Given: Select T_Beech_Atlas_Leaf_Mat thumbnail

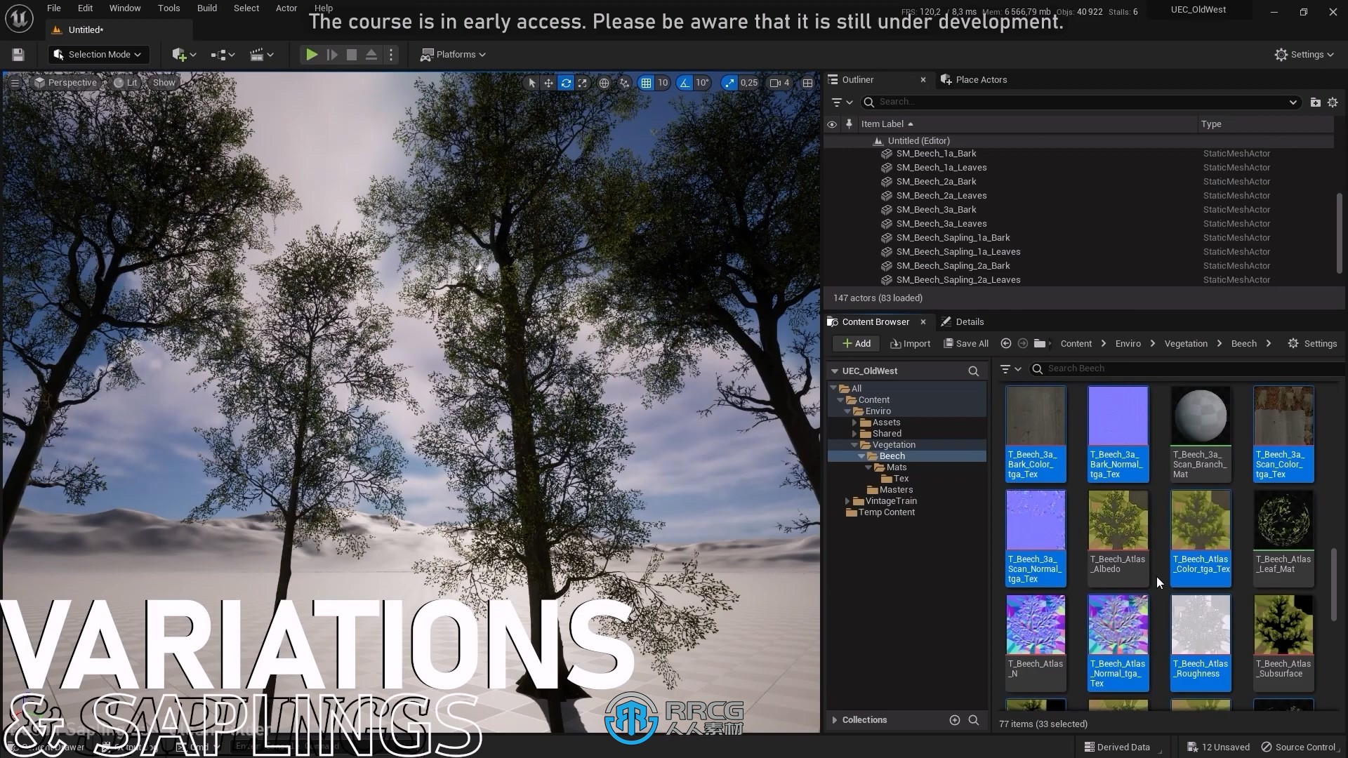Looking at the screenshot, I should coord(1283,538).
